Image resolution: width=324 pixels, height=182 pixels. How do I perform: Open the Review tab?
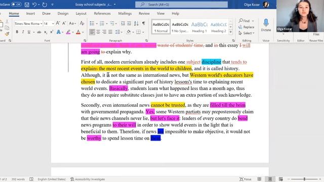pos(144,14)
